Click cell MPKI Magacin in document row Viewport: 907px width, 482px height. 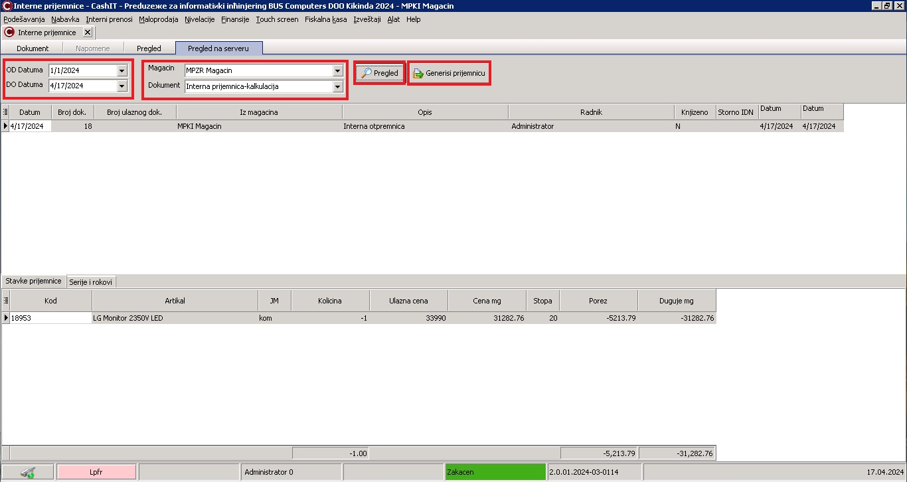[x=259, y=126]
